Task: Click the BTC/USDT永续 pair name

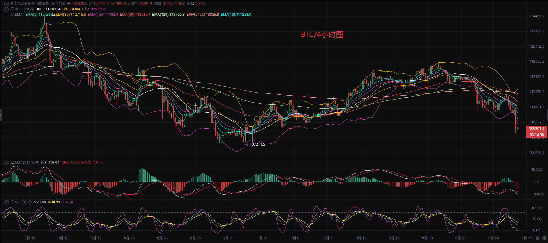Action: coord(23,4)
